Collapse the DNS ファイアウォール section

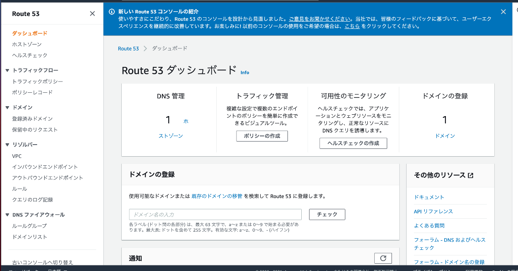click(x=7, y=215)
